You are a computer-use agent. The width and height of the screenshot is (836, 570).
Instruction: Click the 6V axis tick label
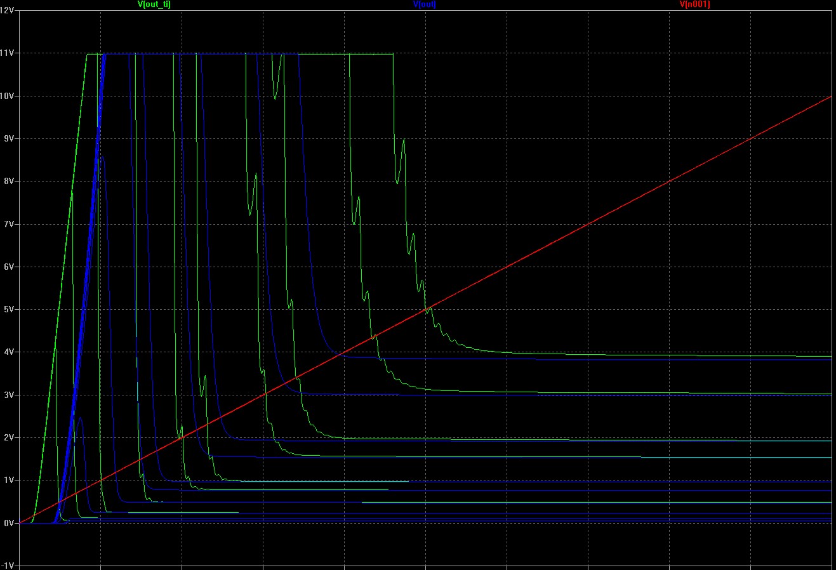[9, 267]
